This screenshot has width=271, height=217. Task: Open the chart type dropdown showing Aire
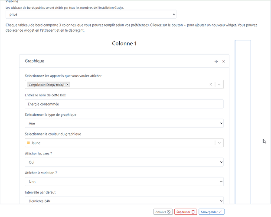124,123
